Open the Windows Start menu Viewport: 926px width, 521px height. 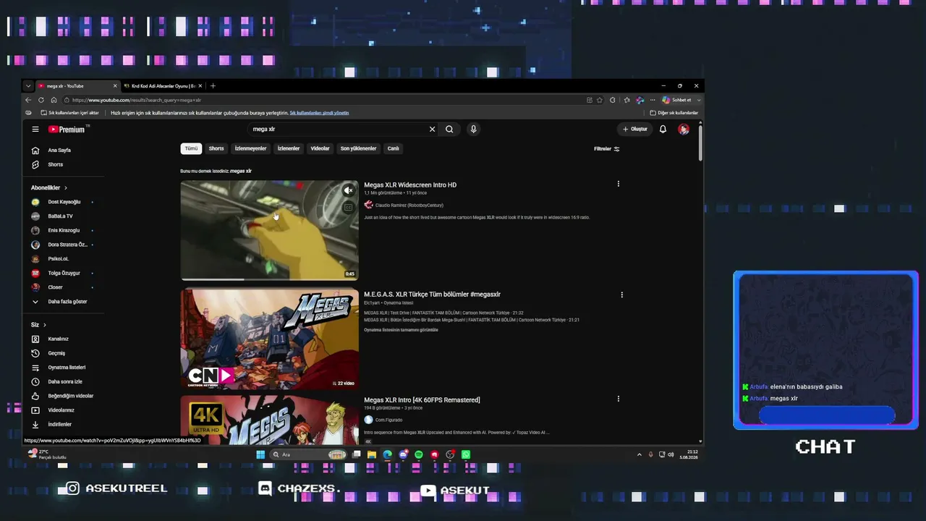[x=260, y=454]
